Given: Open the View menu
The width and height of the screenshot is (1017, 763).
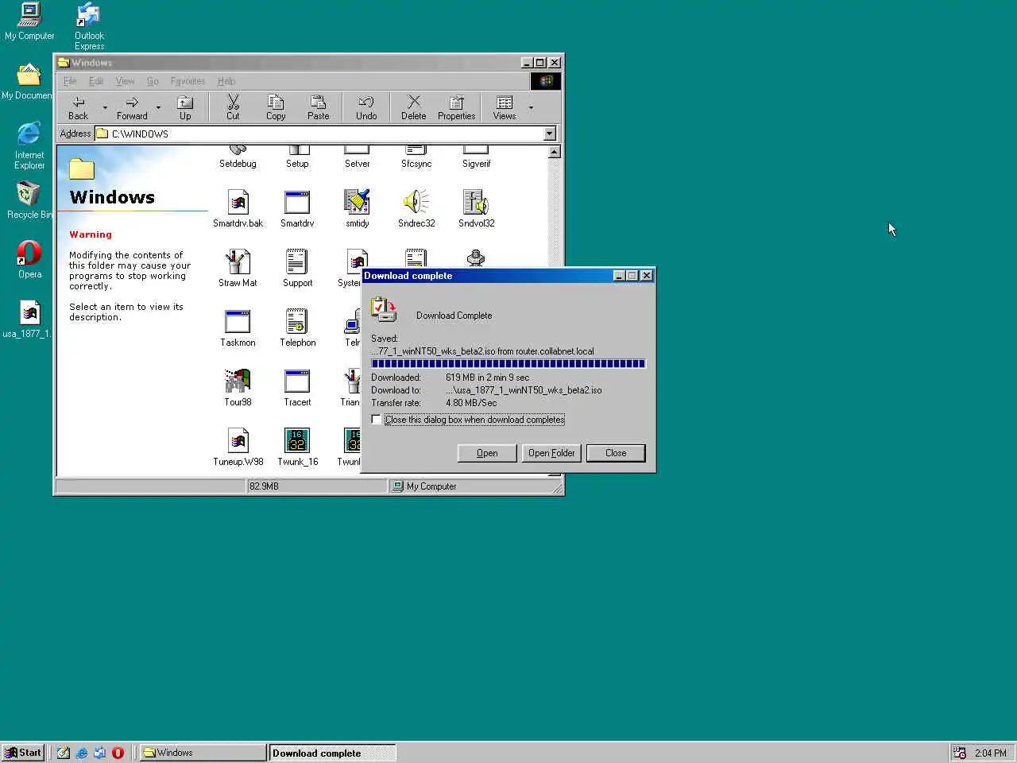Looking at the screenshot, I should pyautogui.click(x=125, y=81).
